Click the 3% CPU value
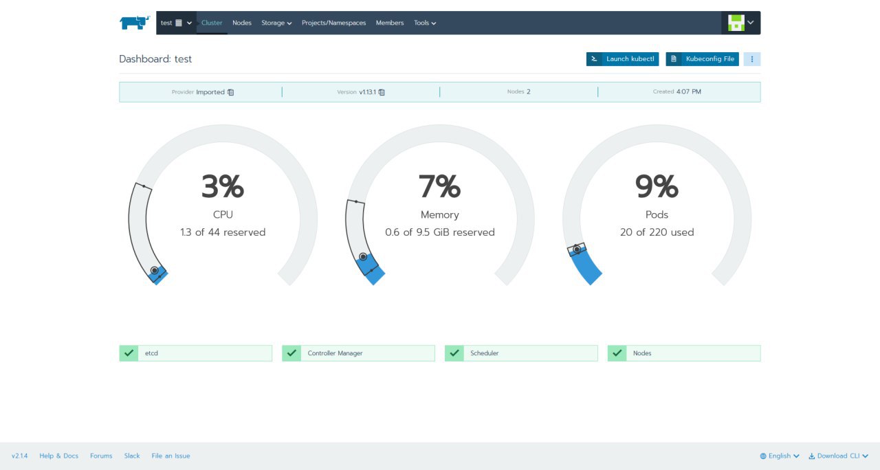 [223, 187]
